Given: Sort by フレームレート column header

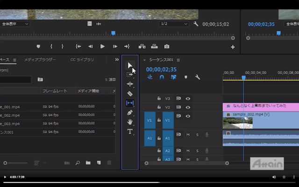Looking at the screenshot, I should [55, 91].
